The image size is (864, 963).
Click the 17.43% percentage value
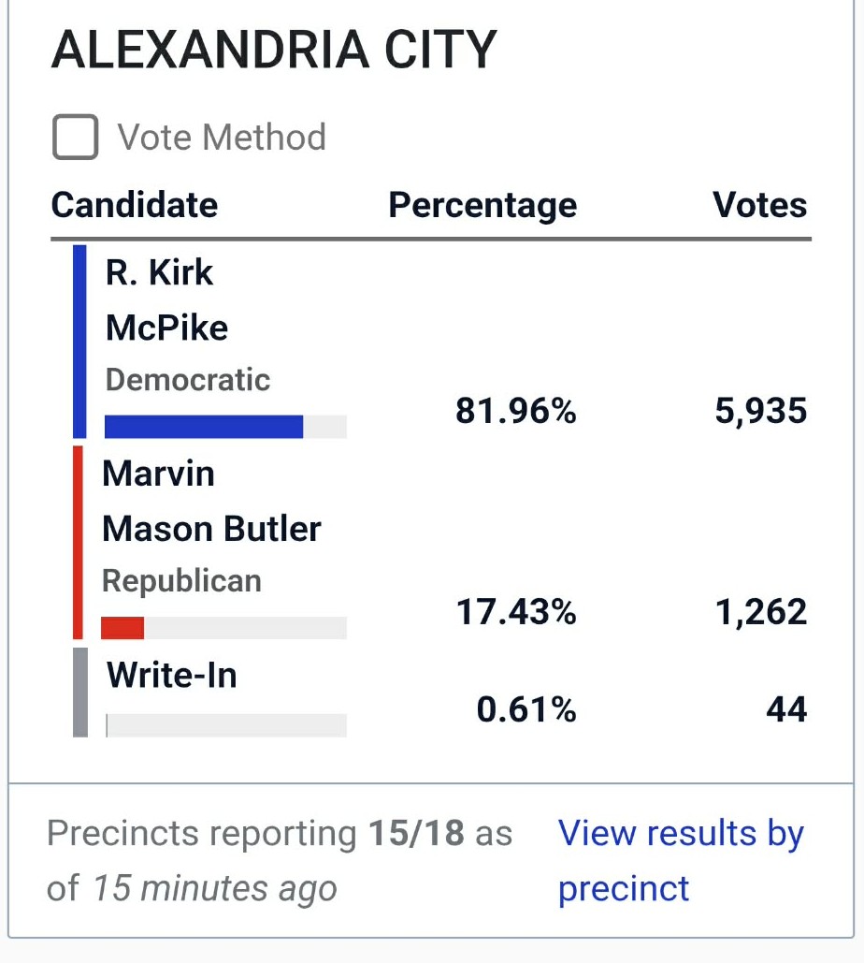pos(516,612)
